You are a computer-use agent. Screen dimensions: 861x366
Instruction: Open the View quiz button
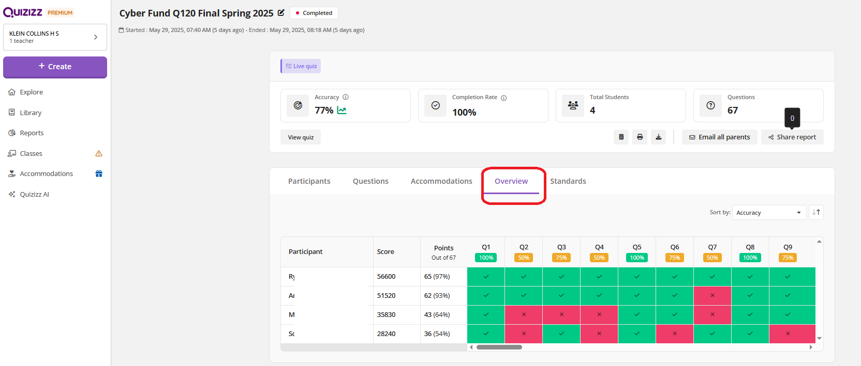pos(301,137)
